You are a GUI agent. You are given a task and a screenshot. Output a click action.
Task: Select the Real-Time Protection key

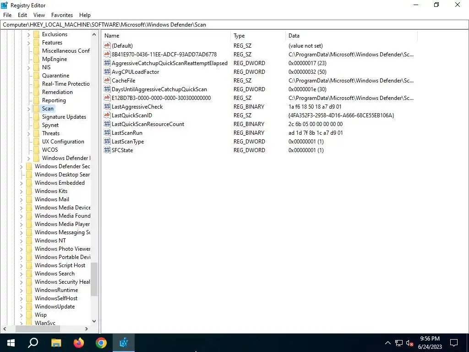(66, 84)
